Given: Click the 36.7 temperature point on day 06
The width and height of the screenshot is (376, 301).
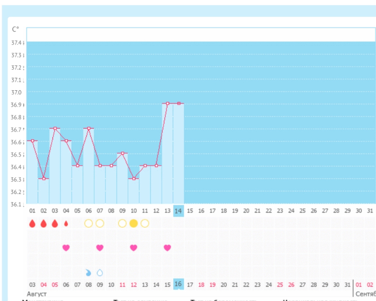Looking at the screenshot, I should (x=88, y=128).
